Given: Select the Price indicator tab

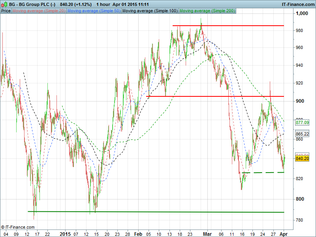Looking at the screenshot, I should point(6,11).
